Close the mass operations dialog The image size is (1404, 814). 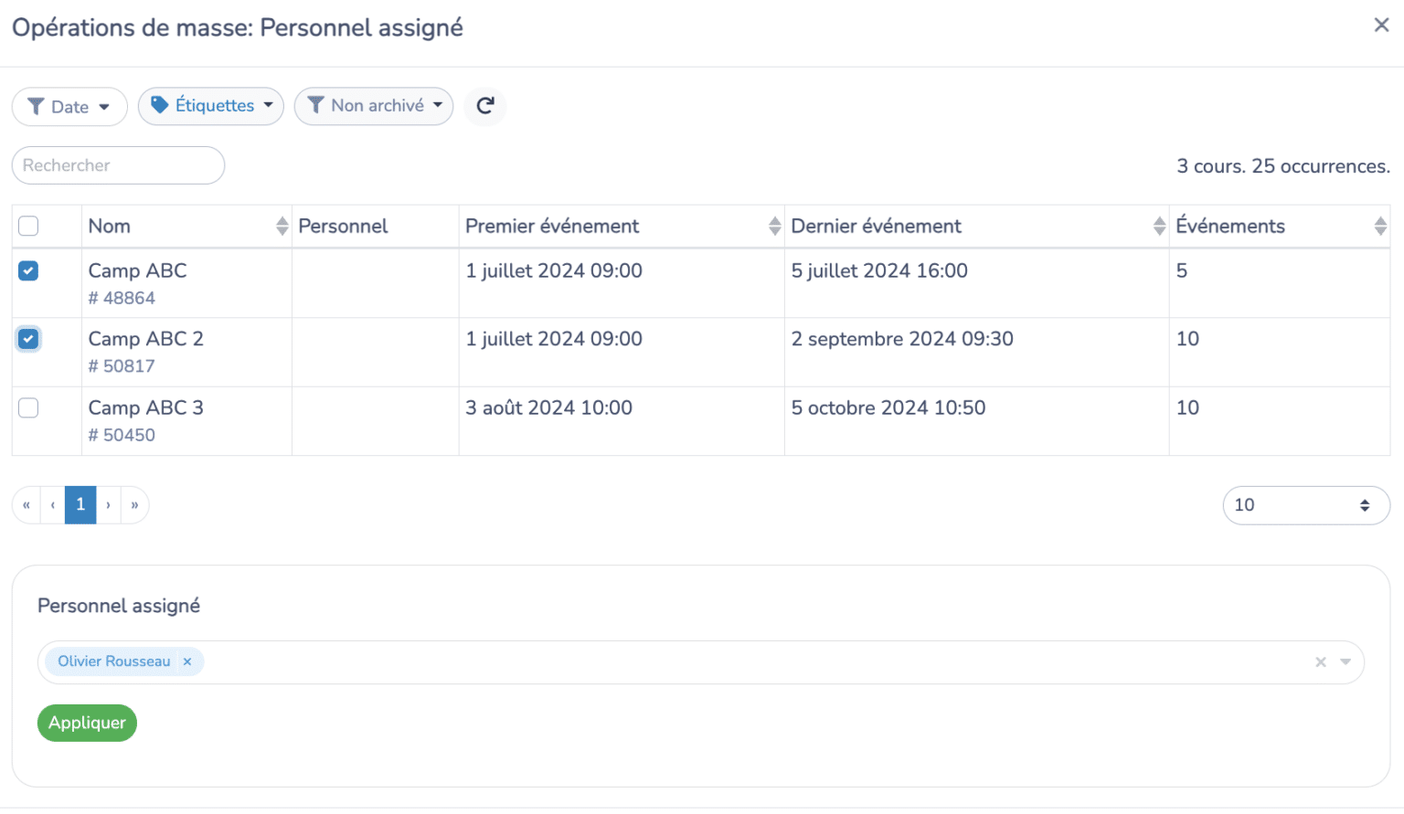[1381, 26]
